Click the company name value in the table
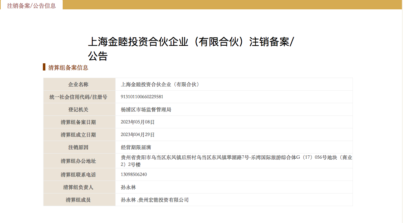 click(160, 85)
